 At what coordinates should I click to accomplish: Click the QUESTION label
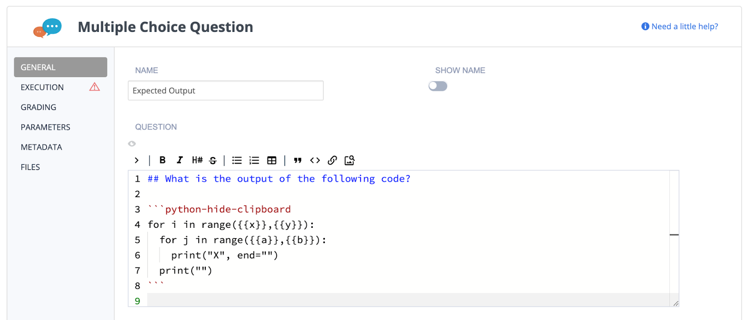(x=156, y=127)
